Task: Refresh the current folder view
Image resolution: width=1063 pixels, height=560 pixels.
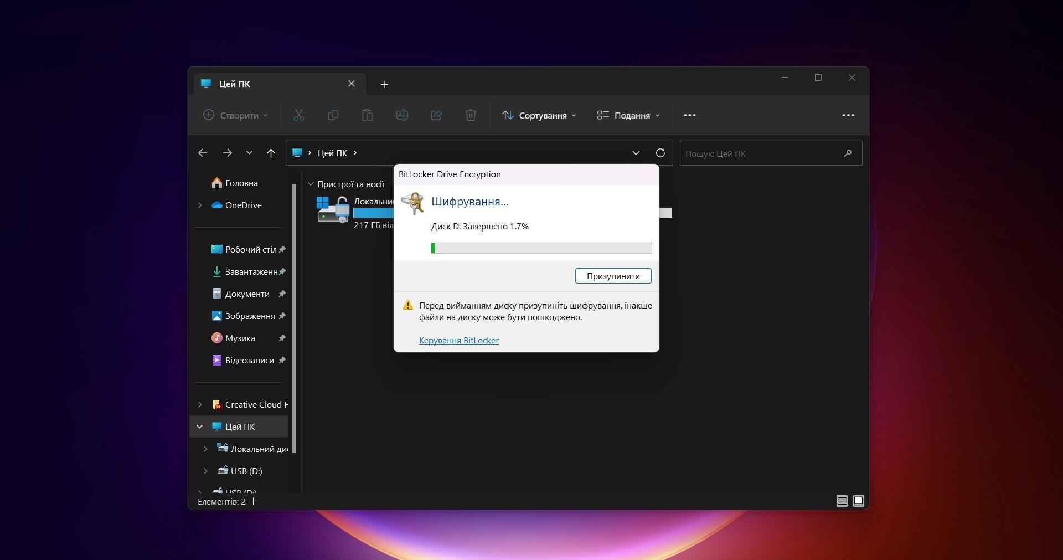Action: point(660,153)
